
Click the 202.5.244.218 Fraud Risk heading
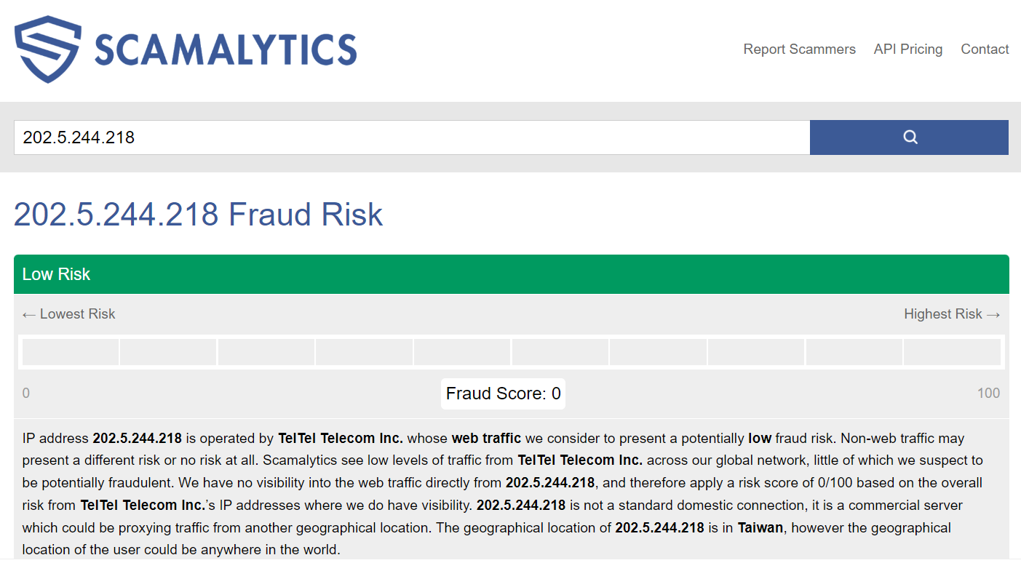pyautogui.click(x=198, y=214)
